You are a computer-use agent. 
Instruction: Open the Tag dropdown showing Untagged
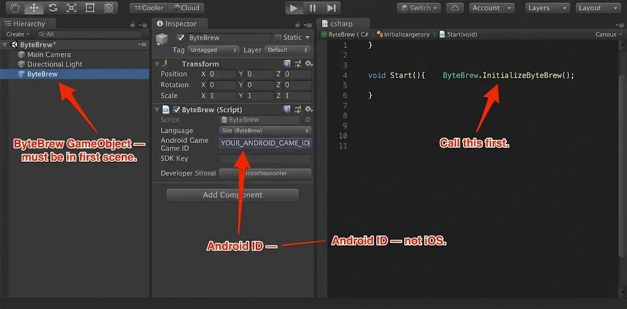(214, 50)
